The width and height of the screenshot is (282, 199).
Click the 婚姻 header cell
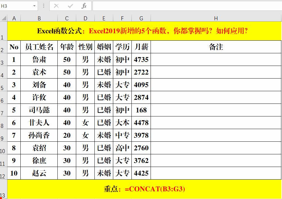(x=104, y=47)
